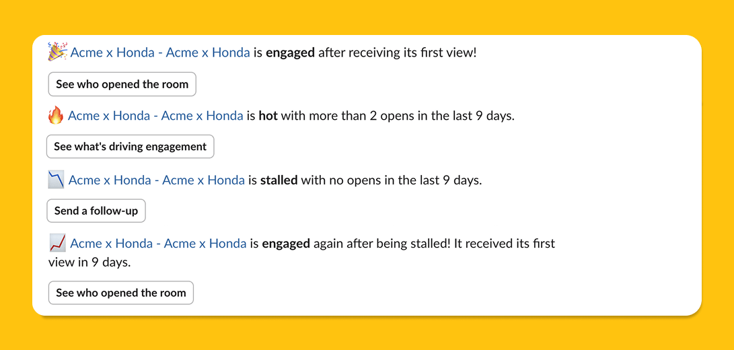Image resolution: width=734 pixels, height=350 pixels.
Task: Click the party popper emoji icon
Action: click(x=58, y=52)
